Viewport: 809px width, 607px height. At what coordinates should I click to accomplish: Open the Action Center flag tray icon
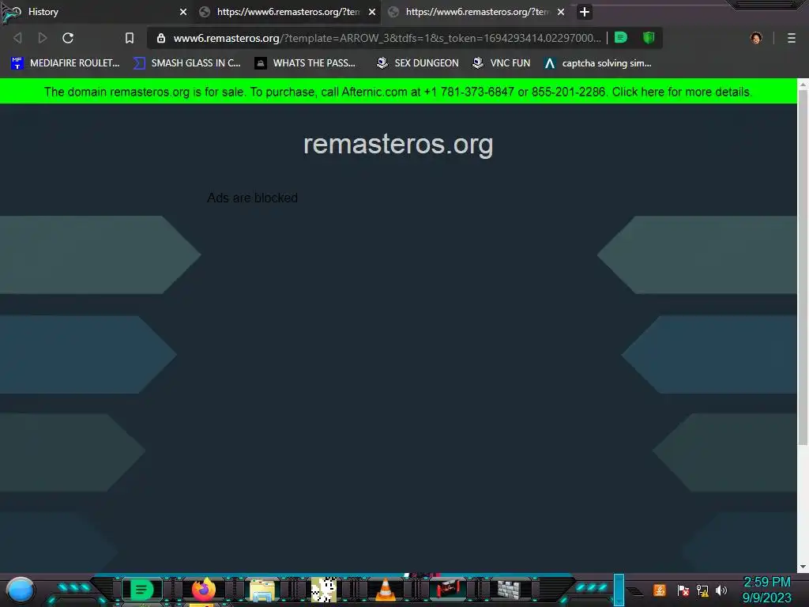click(x=683, y=590)
